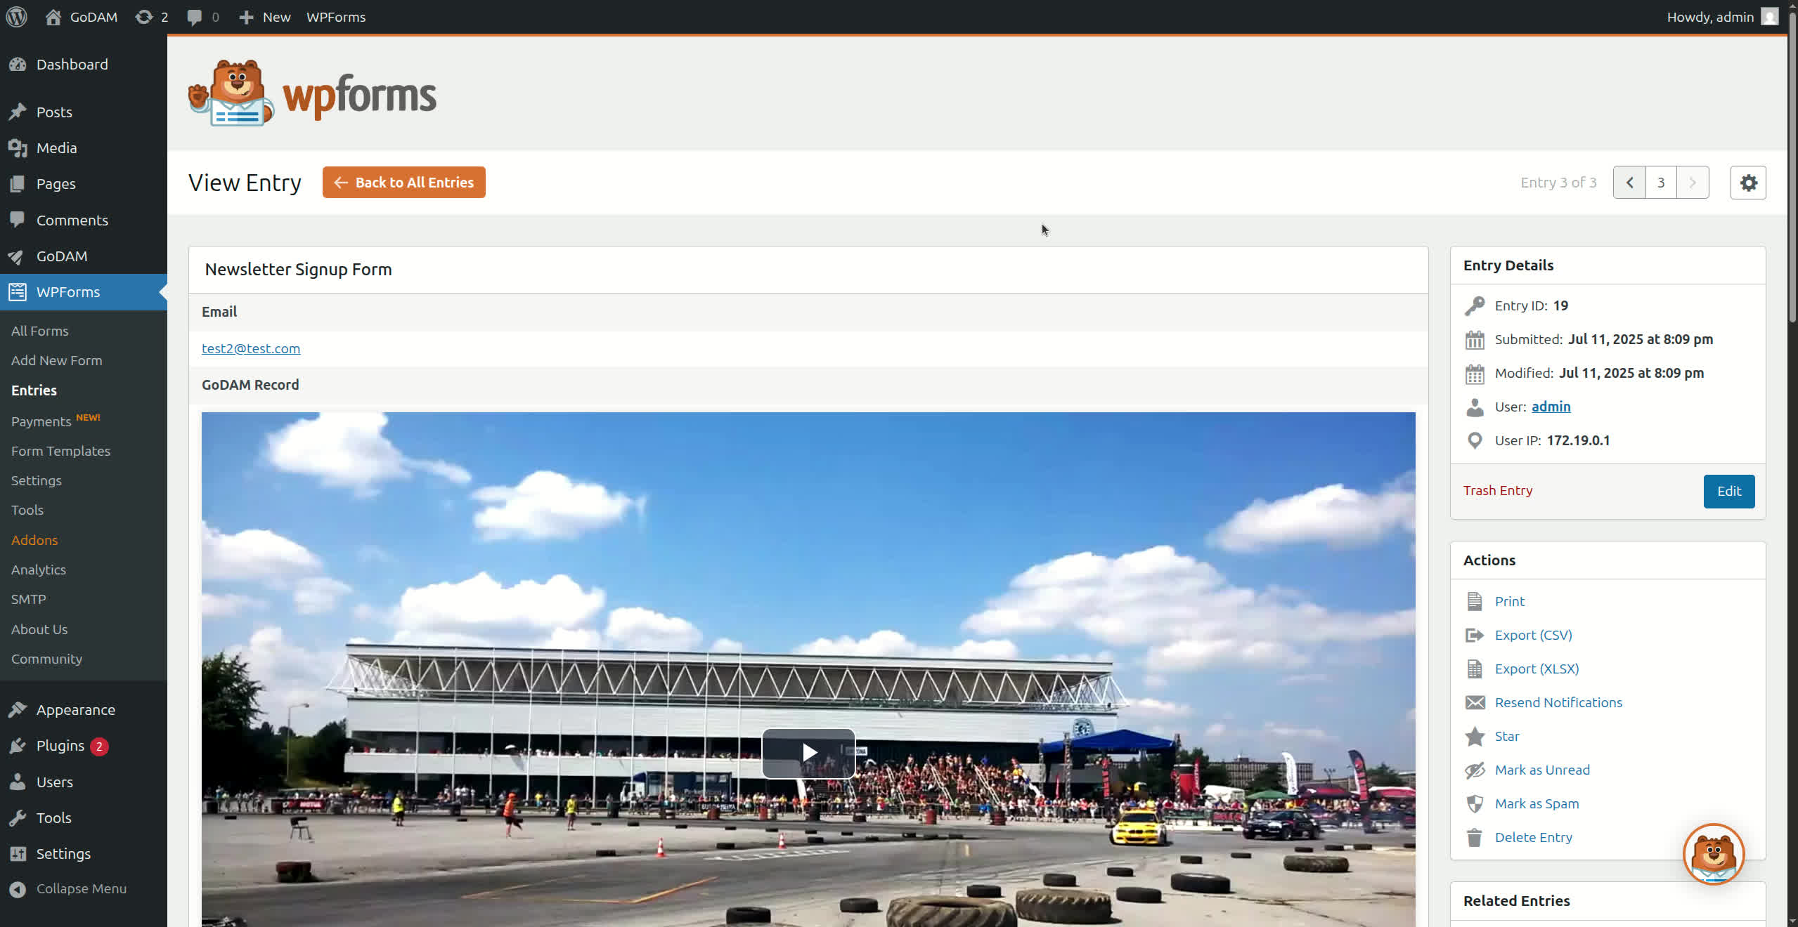This screenshot has height=927, width=1798.
Task: Go to the previous entry arrow
Action: pyautogui.click(x=1629, y=183)
